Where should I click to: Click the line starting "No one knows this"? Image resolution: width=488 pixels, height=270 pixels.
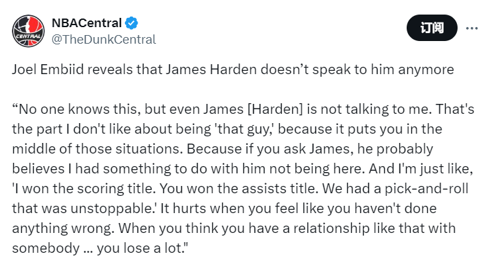coord(243,109)
